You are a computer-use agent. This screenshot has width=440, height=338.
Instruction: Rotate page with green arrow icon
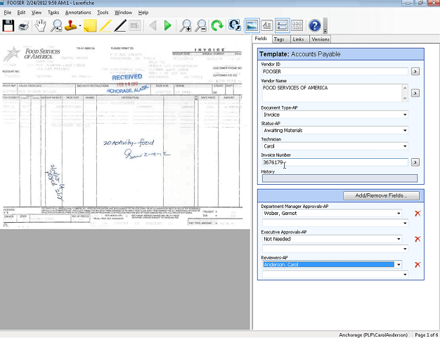pos(217,26)
